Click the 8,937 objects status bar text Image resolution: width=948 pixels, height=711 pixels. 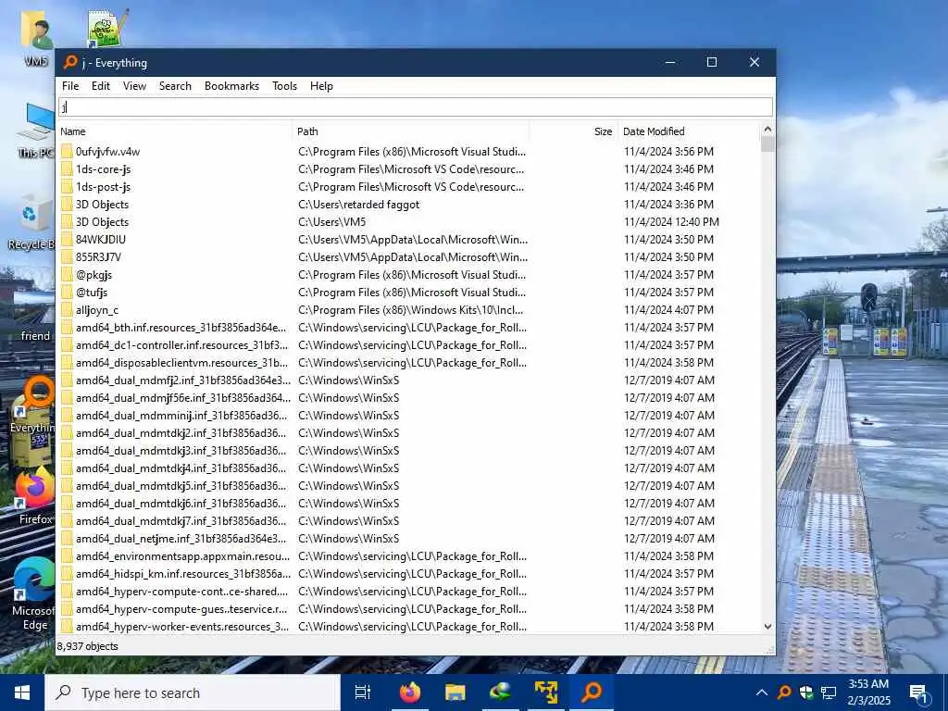tap(88, 645)
